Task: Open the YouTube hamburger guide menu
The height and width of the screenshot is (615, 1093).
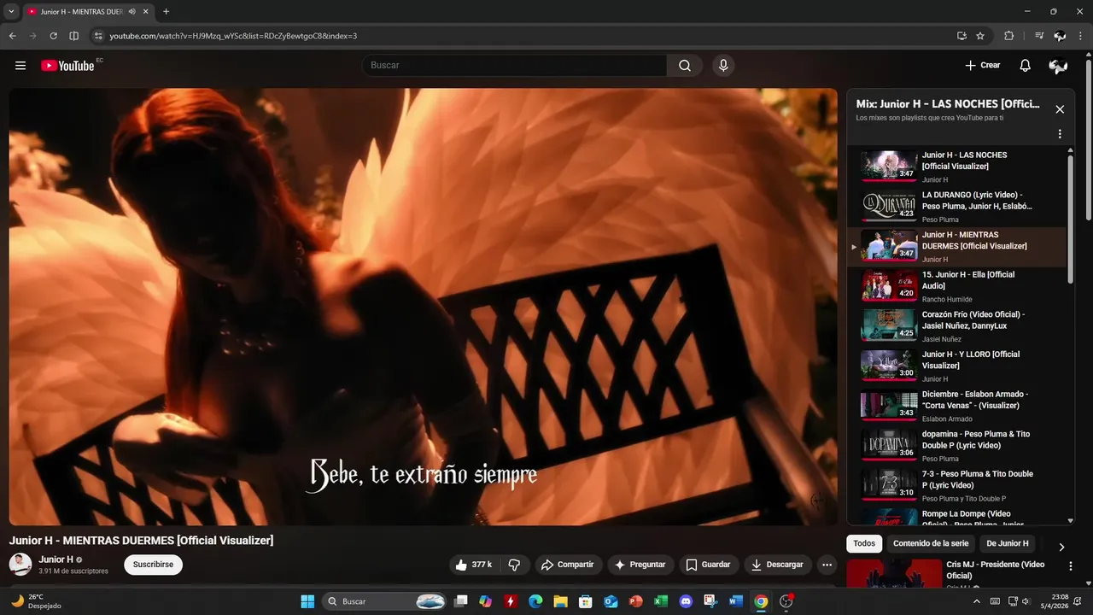Action: tap(20, 66)
